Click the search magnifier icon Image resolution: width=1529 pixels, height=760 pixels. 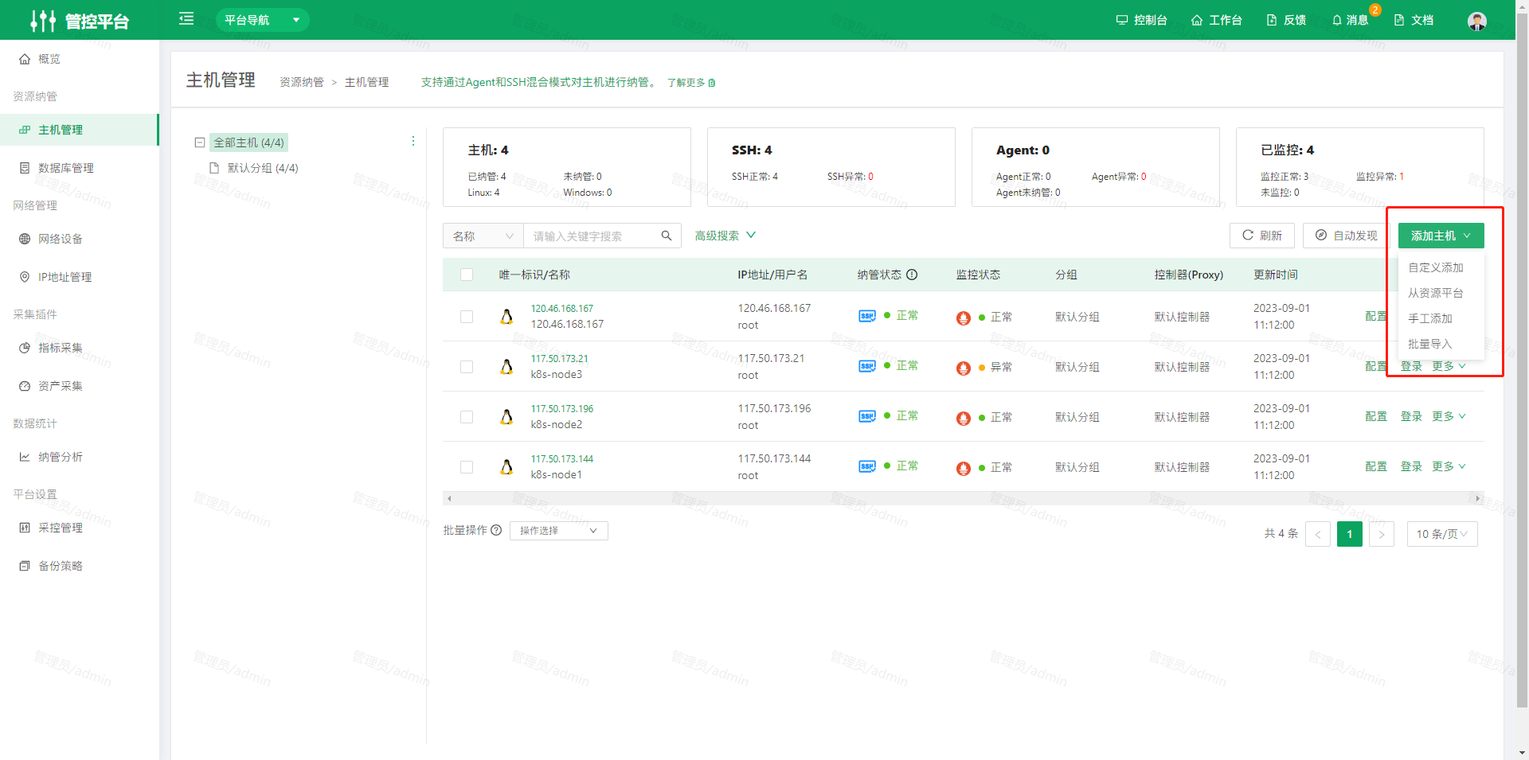coord(667,236)
